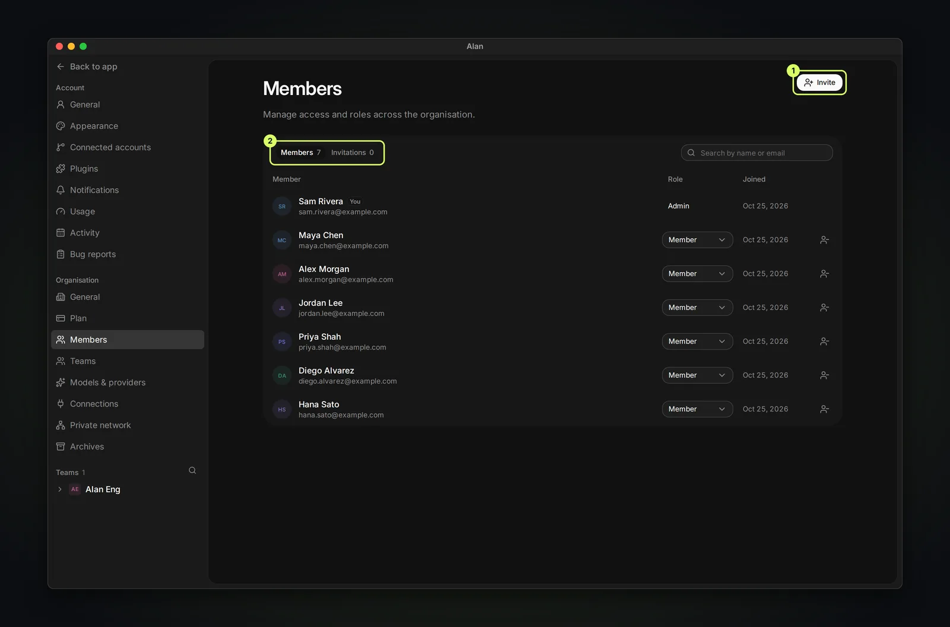950x627 pixels.
Task: Open Account General settings
Action: [128, 104]
